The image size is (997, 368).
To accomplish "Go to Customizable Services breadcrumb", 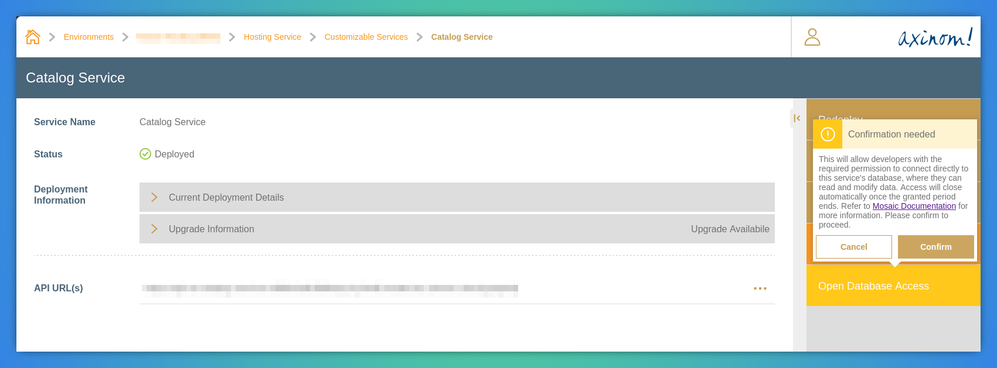I will (x=366, y=37).
